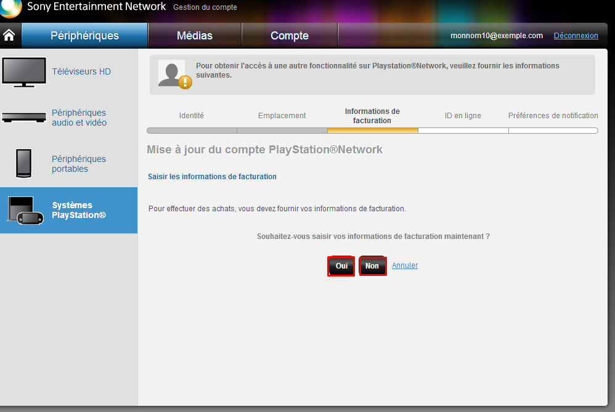
Task: Select the audio and video device icon
Action: coord(24,117)
